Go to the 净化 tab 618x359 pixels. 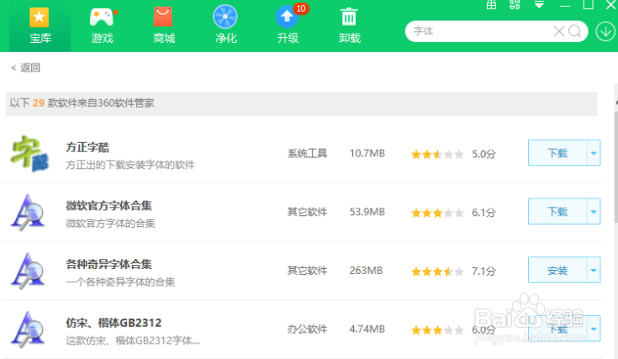225,26
